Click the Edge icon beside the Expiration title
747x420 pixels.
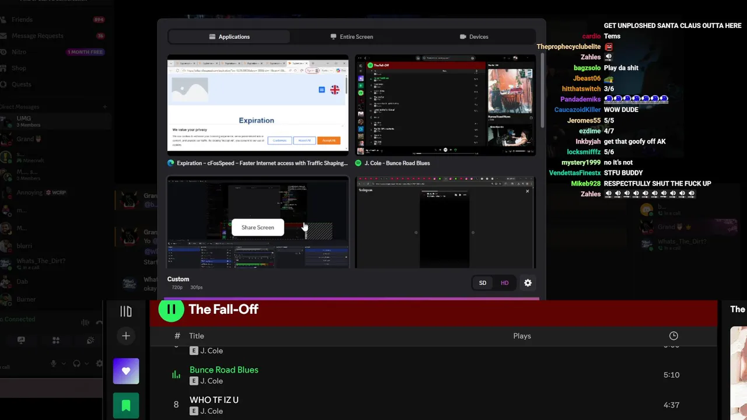coord(171,163)
